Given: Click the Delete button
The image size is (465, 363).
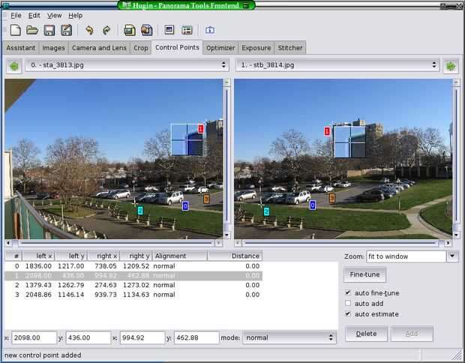Looking at the screenshot, I should point(366,334).
